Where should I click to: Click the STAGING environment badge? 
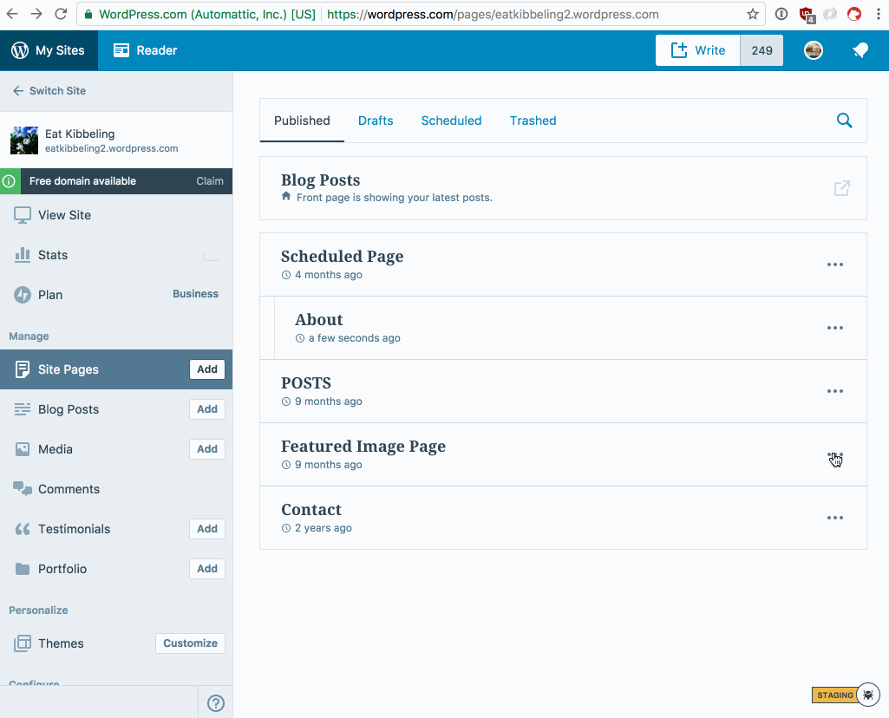coord(834,695)
